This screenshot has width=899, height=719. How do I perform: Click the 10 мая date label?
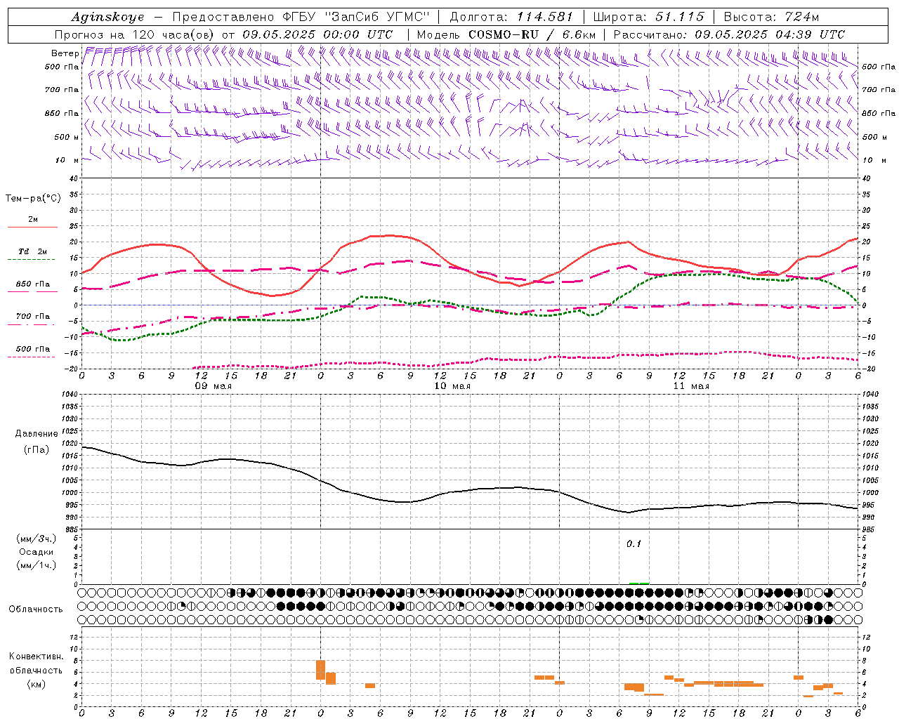[x=452, y=386]
